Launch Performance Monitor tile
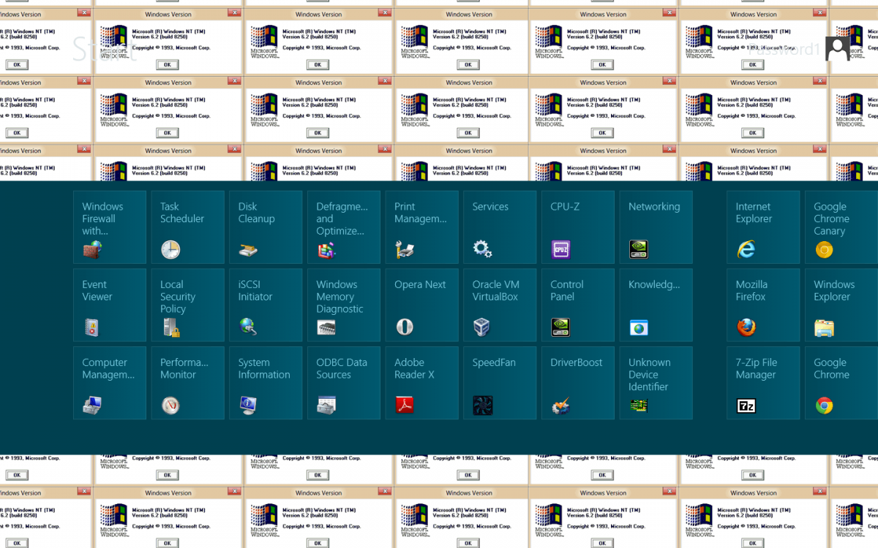Screen dimensions: 878x548 (188, 383)
